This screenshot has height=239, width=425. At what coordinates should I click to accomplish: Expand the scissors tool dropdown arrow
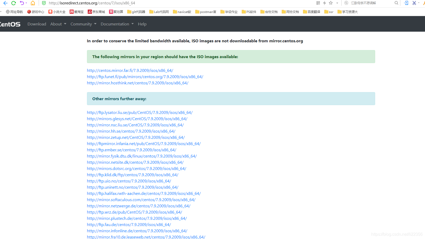(x=419, y=3)
